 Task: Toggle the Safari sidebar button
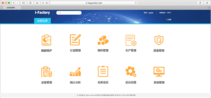[24, 3]
